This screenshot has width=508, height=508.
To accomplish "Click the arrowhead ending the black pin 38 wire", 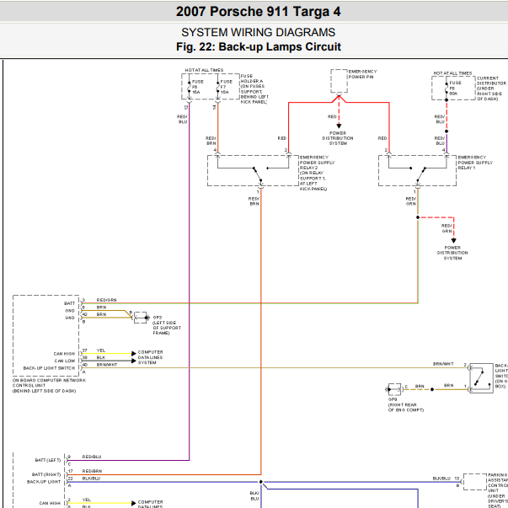I will pos(134,361).
